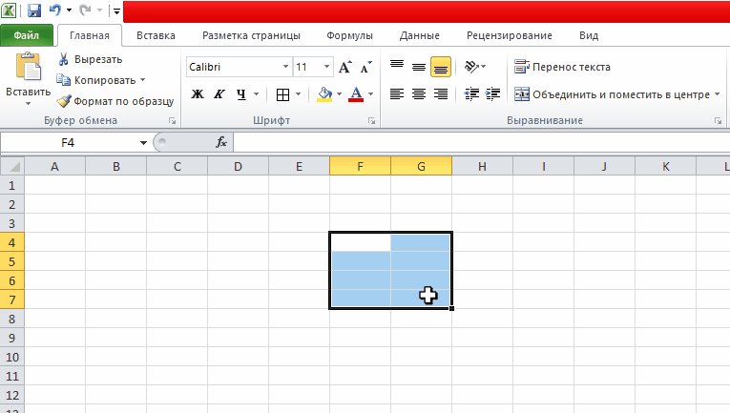Expand the borders dropdown arrow
Viewport: 730px width, 413px height.
298,94
